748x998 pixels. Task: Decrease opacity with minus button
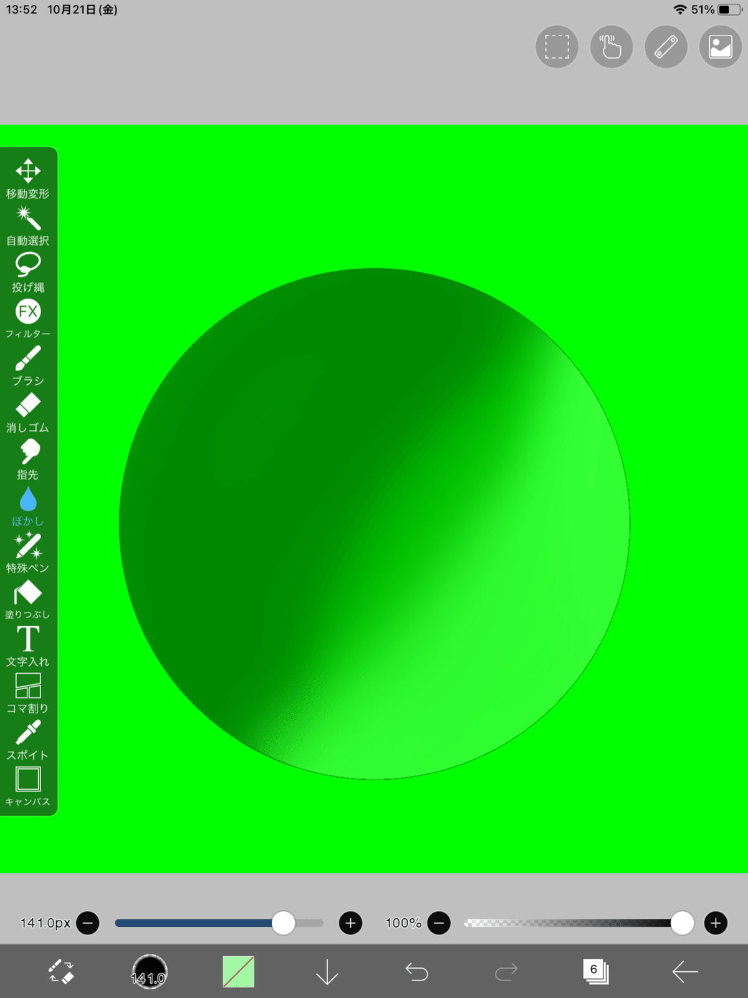click(x=439, y=923)
